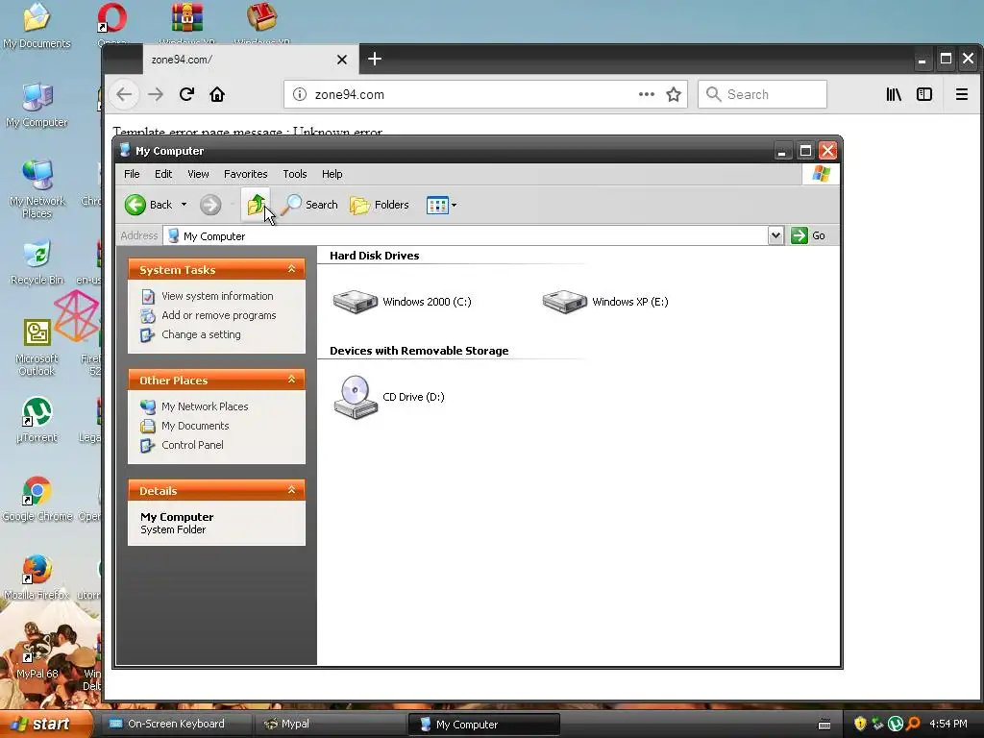Switch to Mypal taskbar item

pyautogui.click(x=330, y=725)
